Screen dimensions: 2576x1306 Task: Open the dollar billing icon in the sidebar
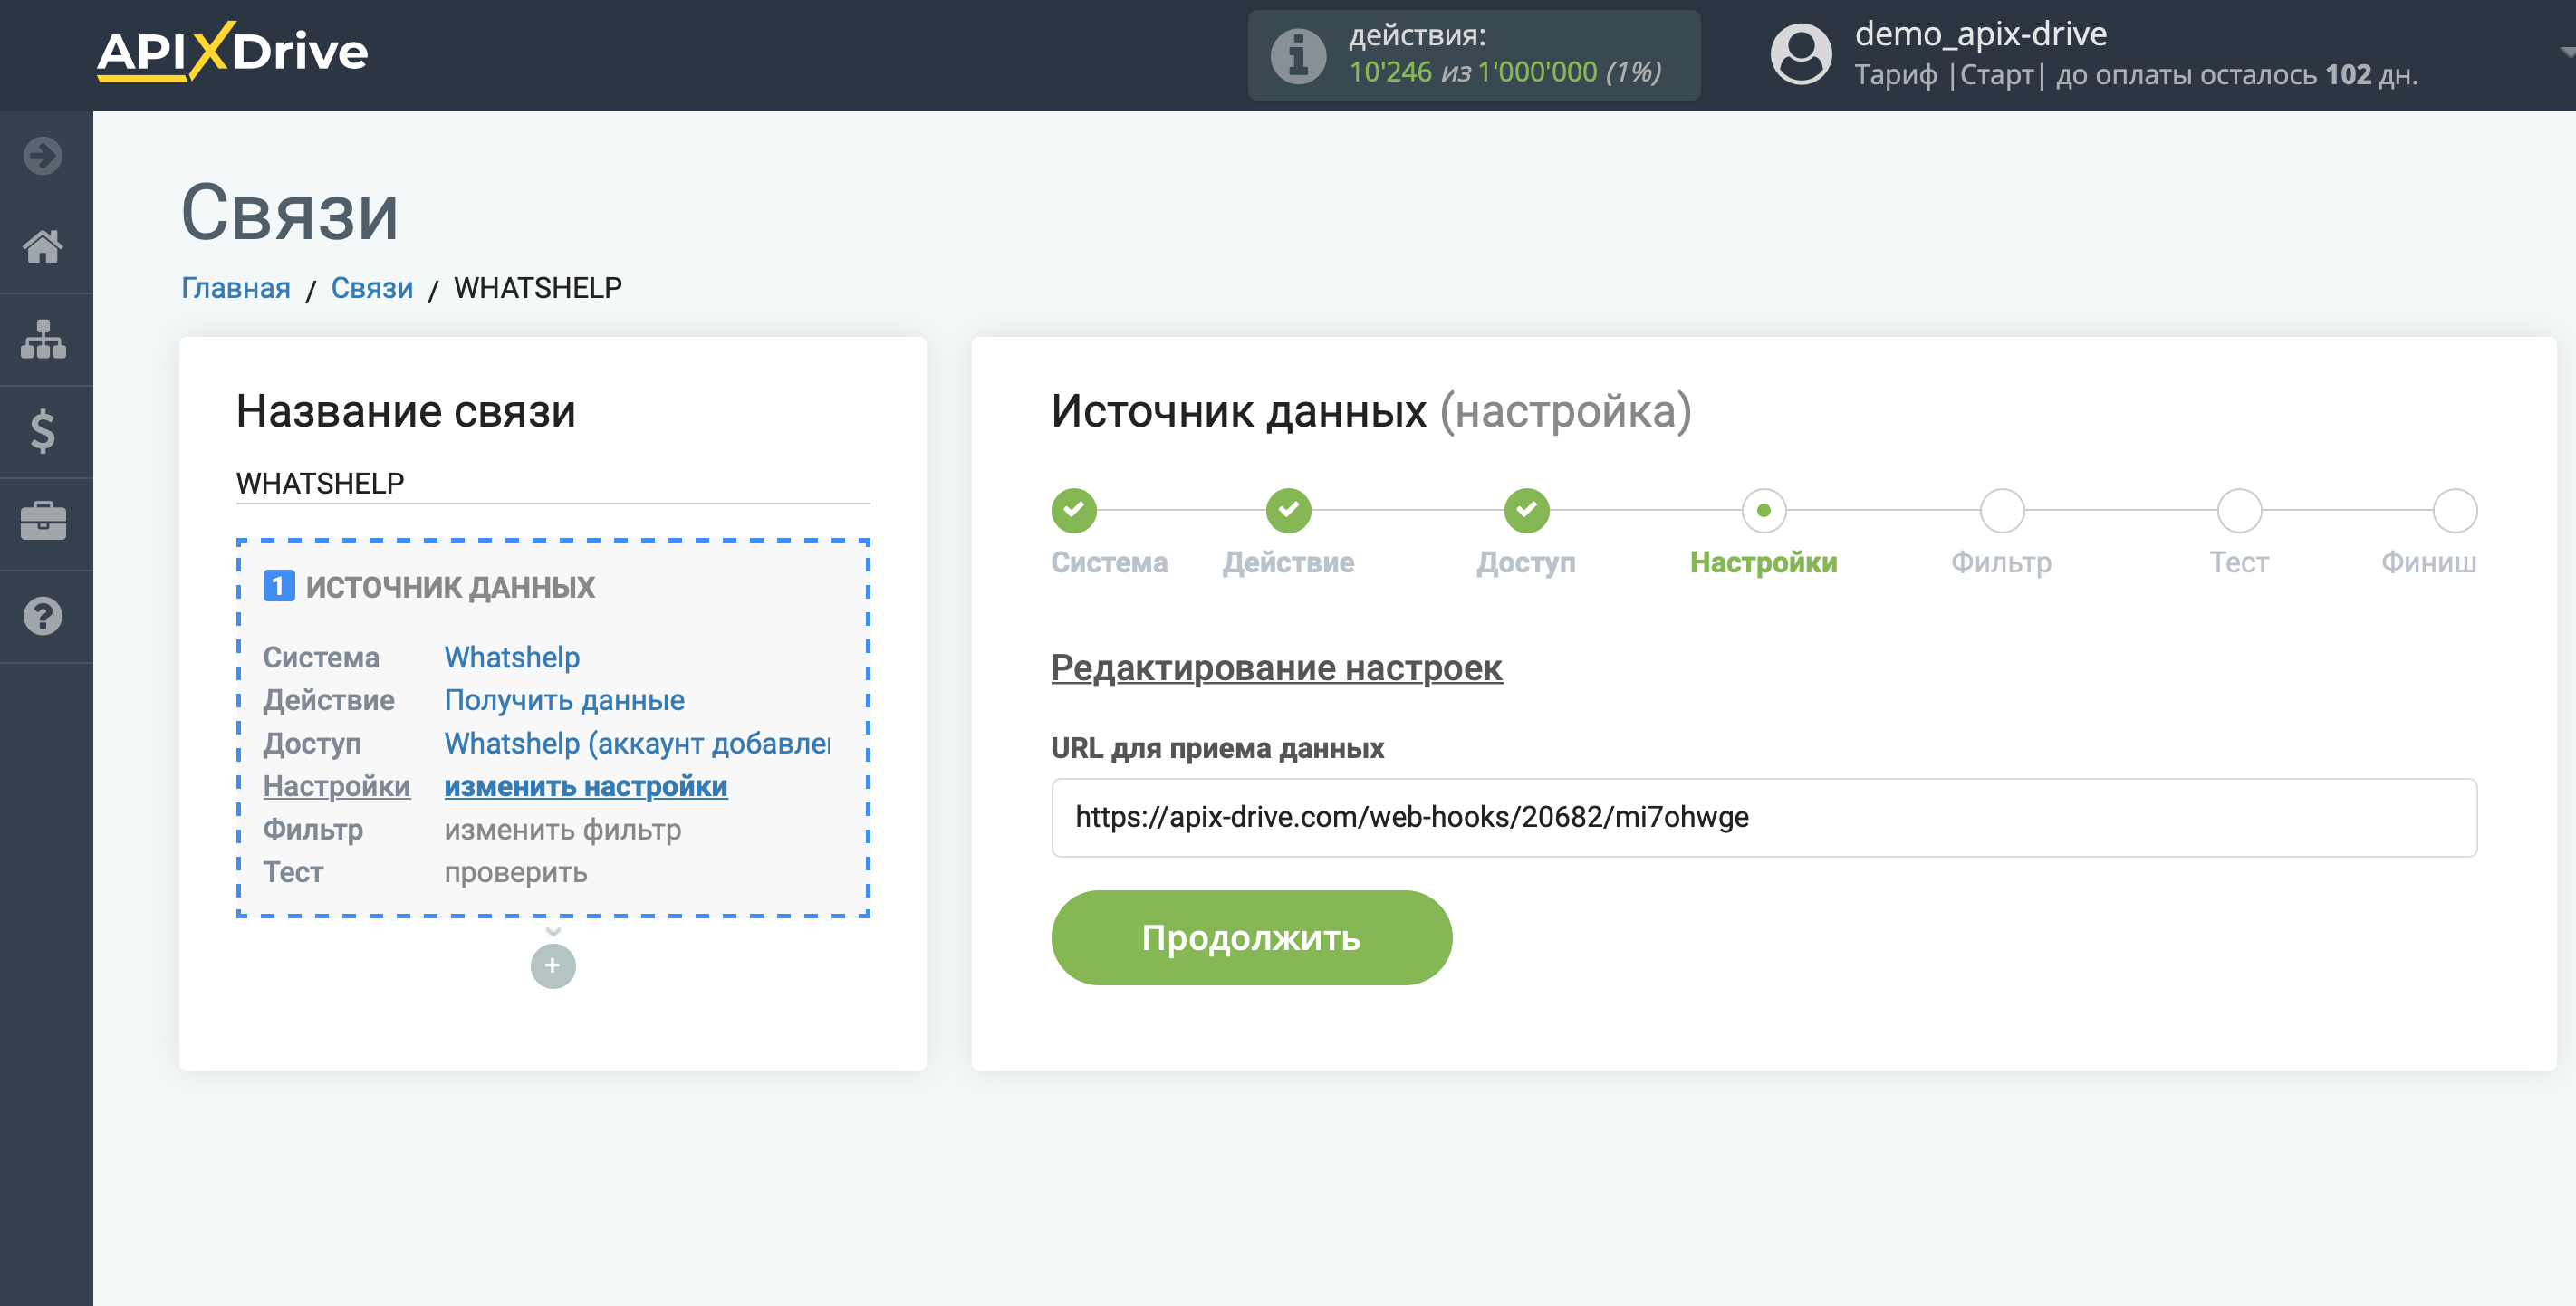click(43, 431)
